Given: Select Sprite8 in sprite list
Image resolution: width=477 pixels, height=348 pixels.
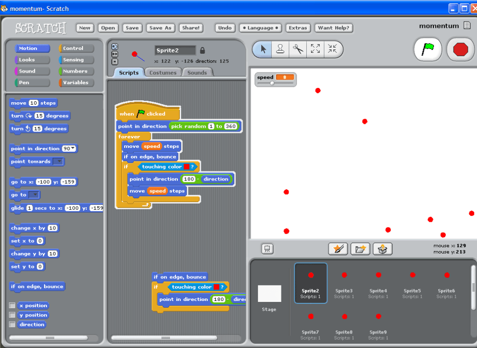Looking at the screenshot, I should (x=344, y=324).
